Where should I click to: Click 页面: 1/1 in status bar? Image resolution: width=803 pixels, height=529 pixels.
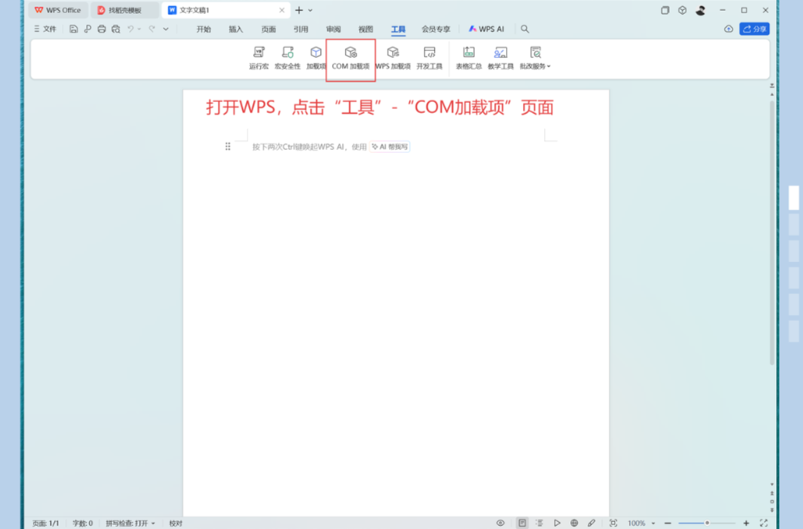click(46, 524)
